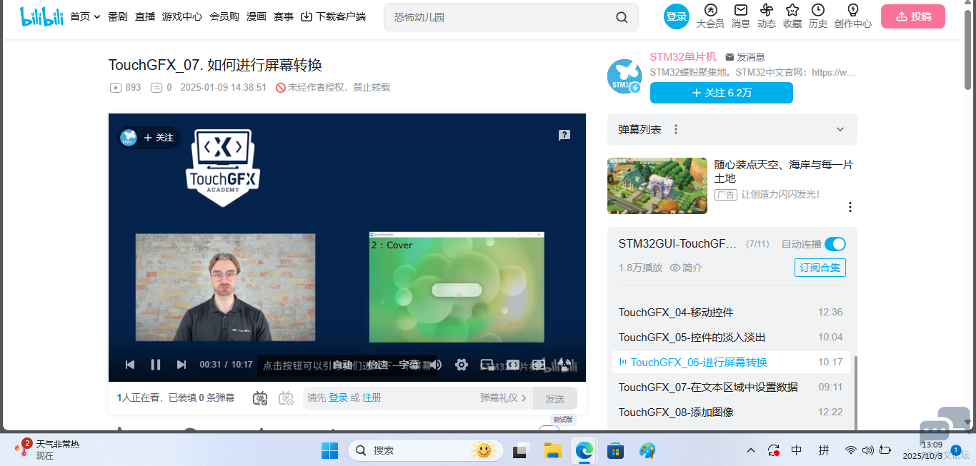
Task: Toggle the 自动连播 autoplay switch
Action: 835,244
